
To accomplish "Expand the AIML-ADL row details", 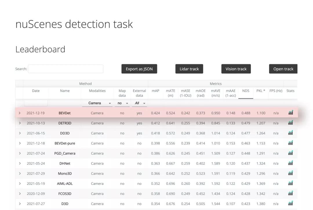I will point(20,183).
